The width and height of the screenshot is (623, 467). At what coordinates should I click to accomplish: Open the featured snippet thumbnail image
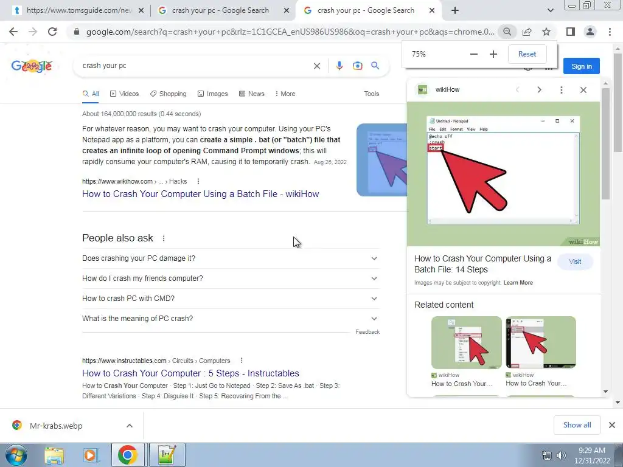382,160
